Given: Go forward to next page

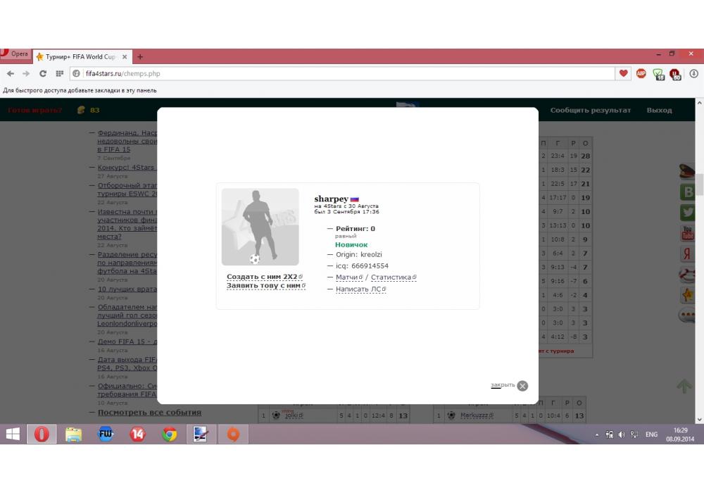Looking at the screenshot, I should point(26,74).
